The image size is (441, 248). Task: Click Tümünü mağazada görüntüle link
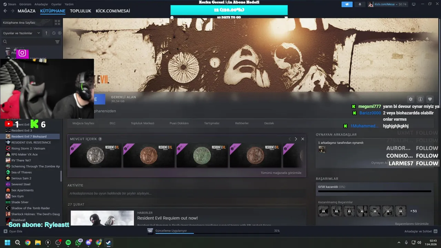coord(281,173)
